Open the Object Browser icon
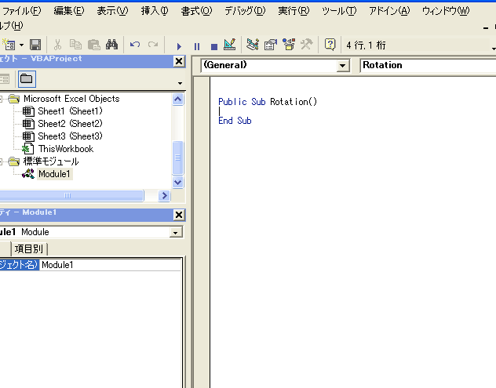Screen dimensions: 496x388 point(288,45)
